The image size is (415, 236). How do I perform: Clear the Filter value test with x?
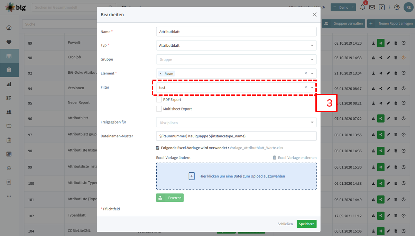pos(306,88)
